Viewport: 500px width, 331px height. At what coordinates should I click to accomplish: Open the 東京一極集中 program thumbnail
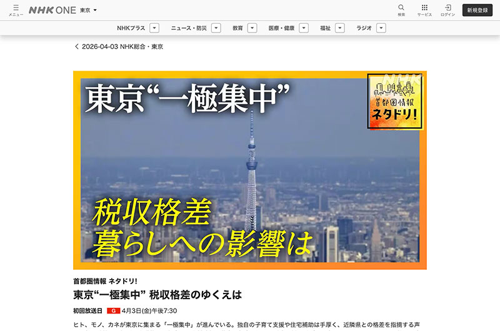tap(249, 170)
